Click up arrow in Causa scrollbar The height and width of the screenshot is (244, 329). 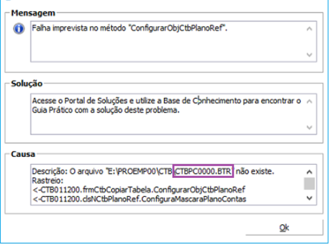tap(309, 172)
